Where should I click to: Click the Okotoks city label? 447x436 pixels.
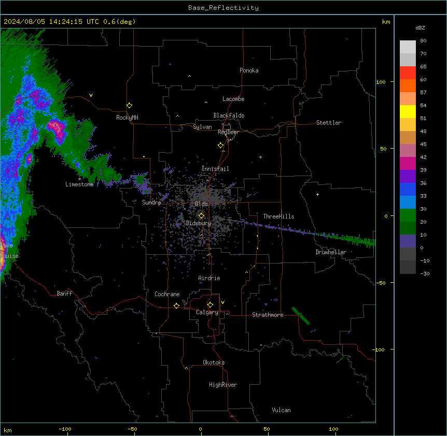214,362
